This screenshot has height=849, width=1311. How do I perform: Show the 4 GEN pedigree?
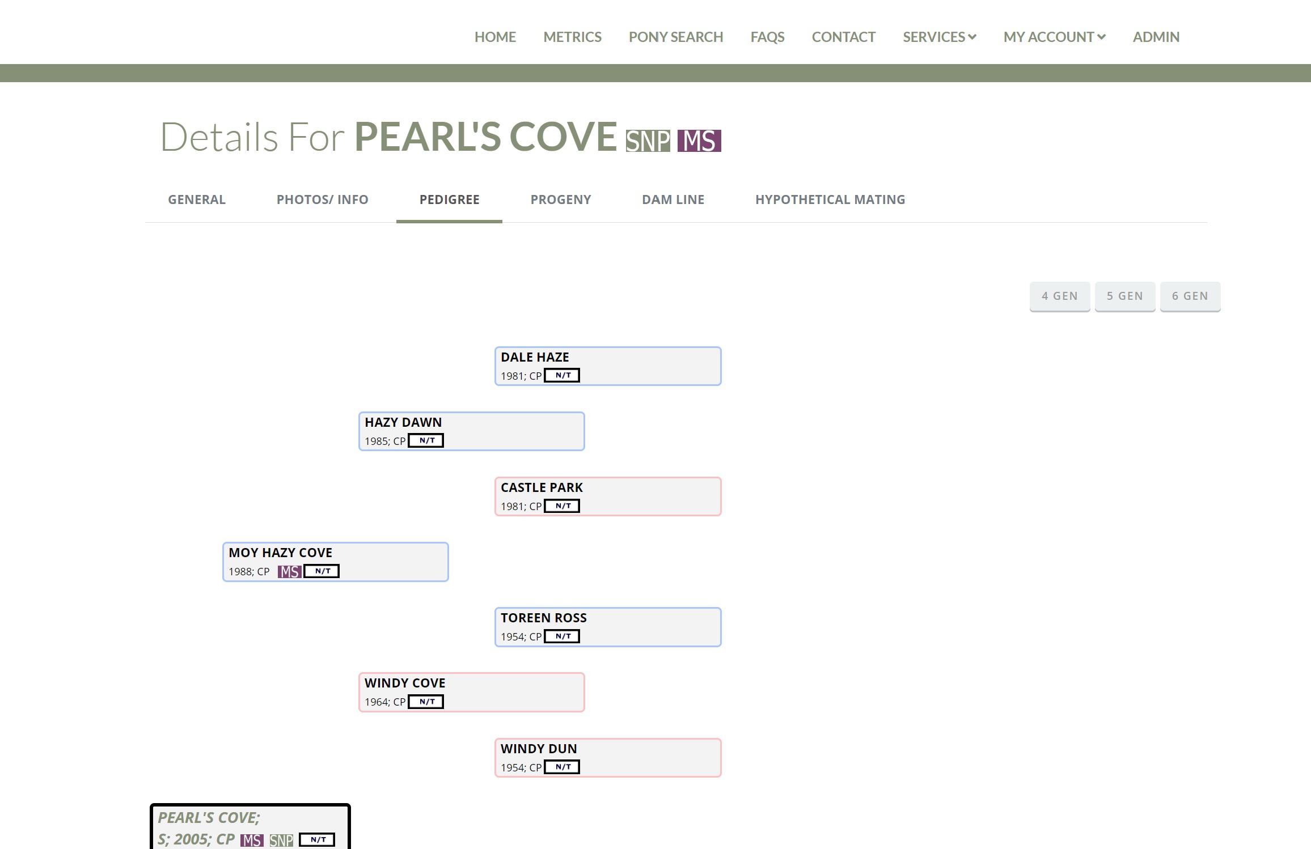click(x=1060, y=296)
